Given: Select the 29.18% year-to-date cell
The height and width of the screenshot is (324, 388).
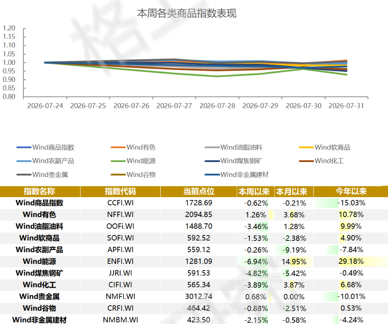Looking at the screenshot, I should (351, 261).
